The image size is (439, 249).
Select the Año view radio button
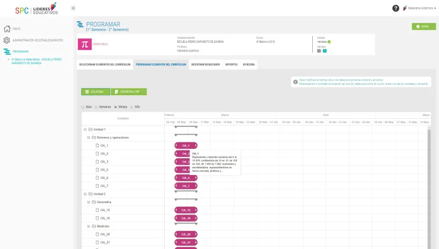coord(132,107)
